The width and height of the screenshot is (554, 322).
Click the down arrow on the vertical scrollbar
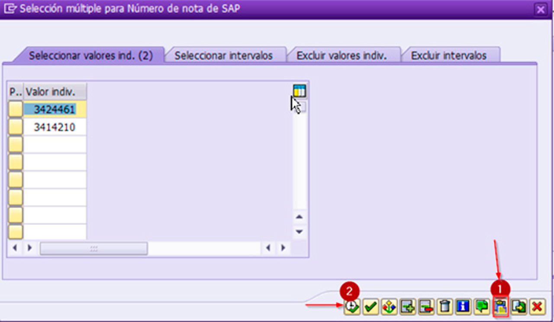299,232
